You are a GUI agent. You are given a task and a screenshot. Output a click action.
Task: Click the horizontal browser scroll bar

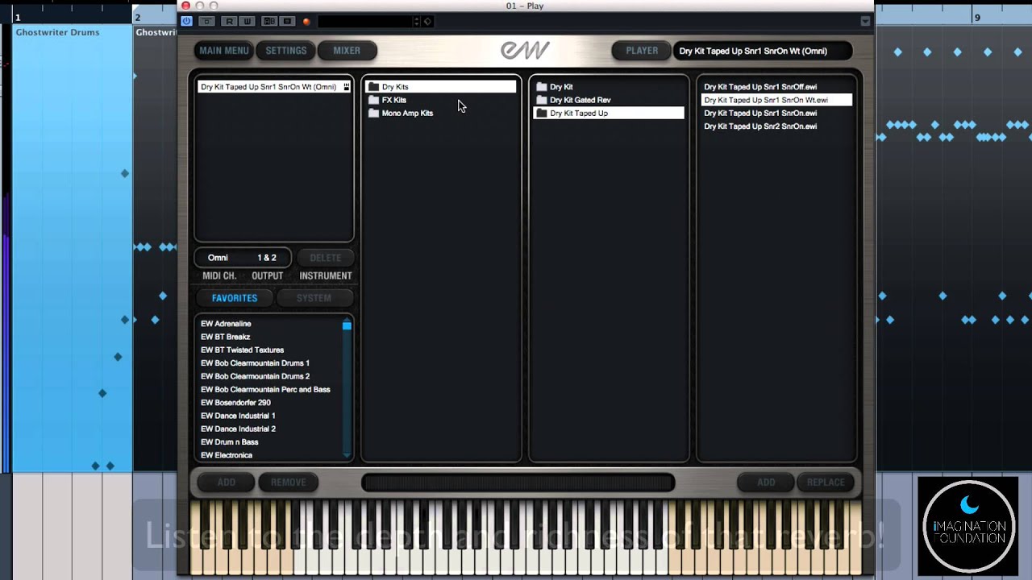click(518, 483)
